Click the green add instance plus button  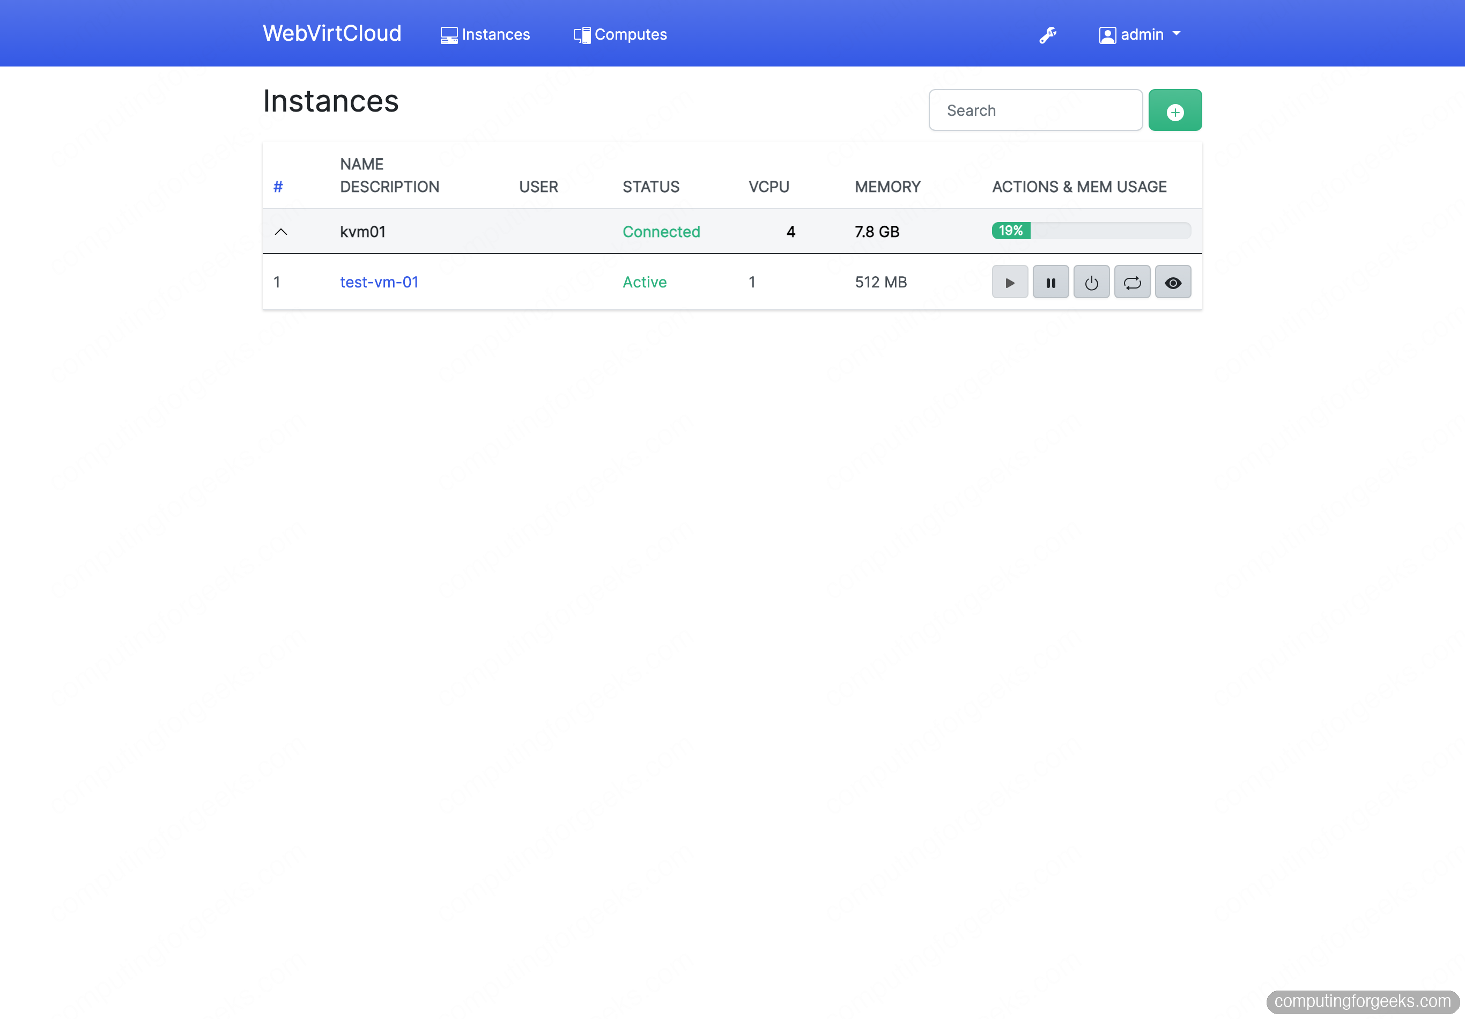1175,110
